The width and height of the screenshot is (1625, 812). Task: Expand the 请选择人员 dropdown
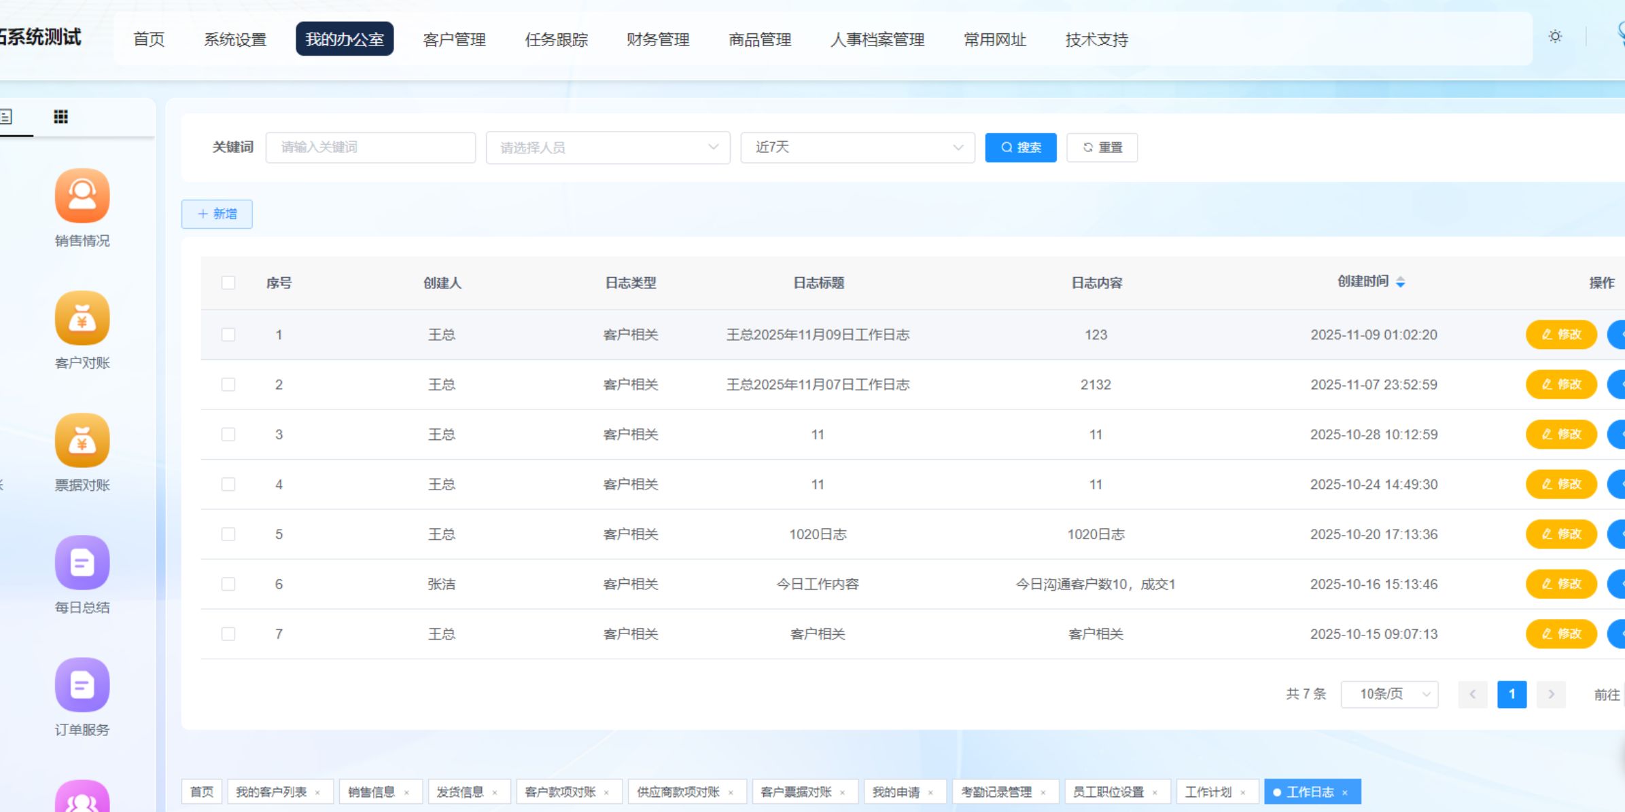coord(608,147)
